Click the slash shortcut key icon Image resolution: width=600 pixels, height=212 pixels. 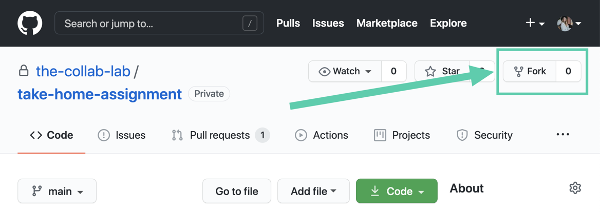250,24
